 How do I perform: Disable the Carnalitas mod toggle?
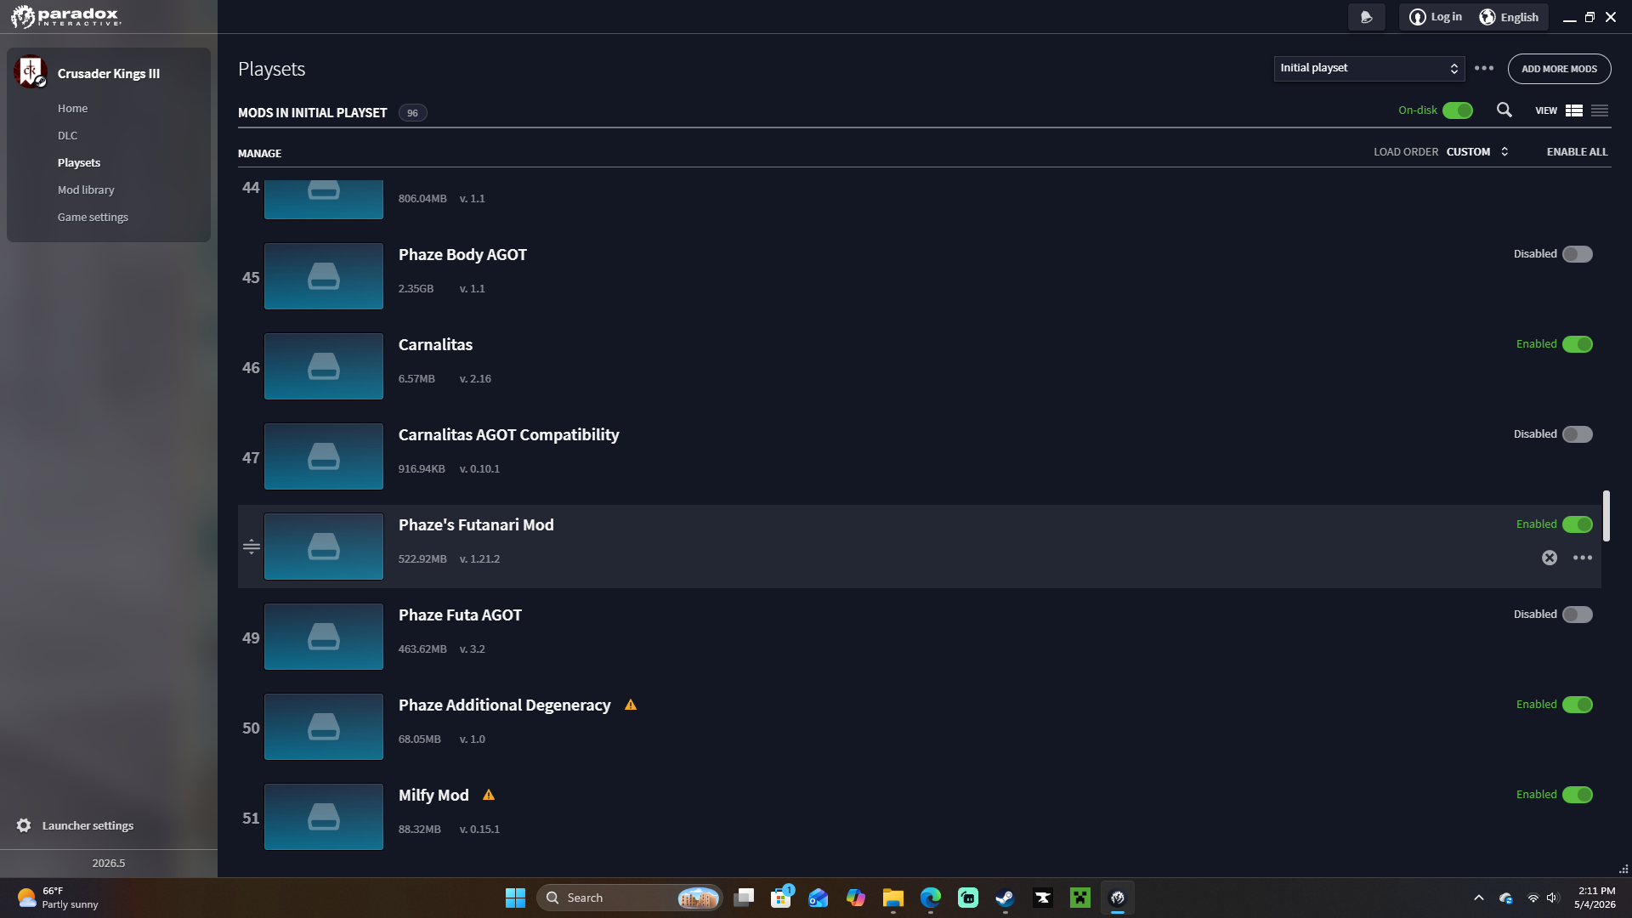click(x=1578, y=344)
